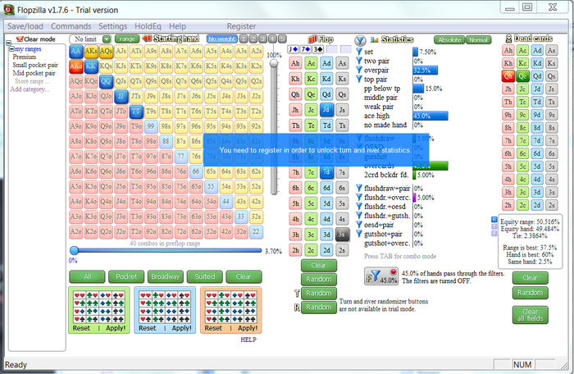This screenshot has width=574, height=374.
Task: Click Clear all fields button
Action: (x=530, y=315)
